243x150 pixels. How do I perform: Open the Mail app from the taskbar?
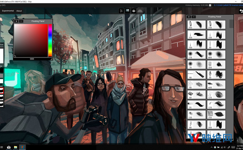(9, 147)
